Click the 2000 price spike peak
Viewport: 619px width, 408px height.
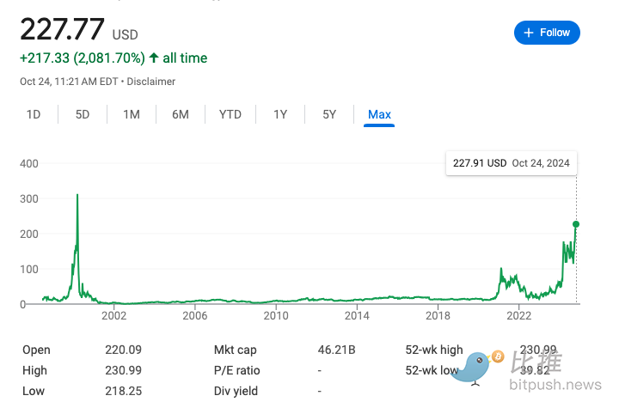(77, 196)
